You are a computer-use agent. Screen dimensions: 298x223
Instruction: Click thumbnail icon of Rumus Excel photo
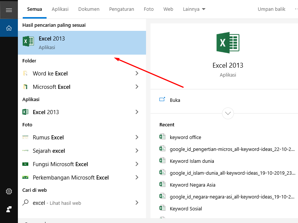point(25,137)
